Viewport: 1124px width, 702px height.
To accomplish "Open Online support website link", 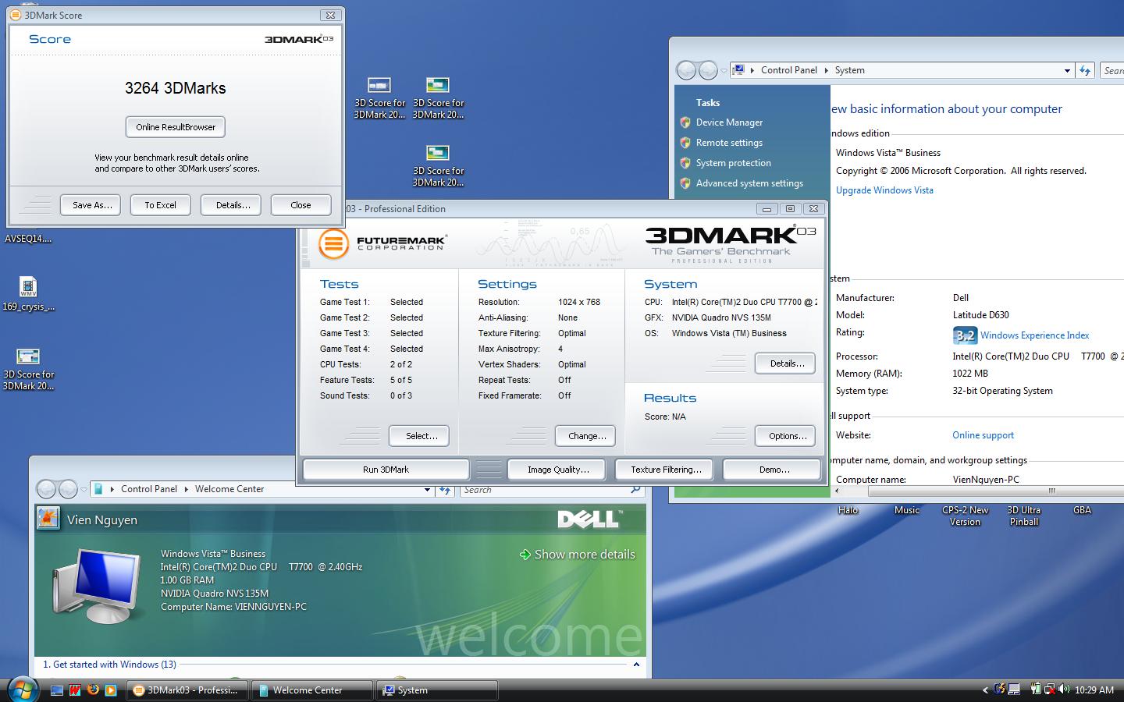I will 983,435.
